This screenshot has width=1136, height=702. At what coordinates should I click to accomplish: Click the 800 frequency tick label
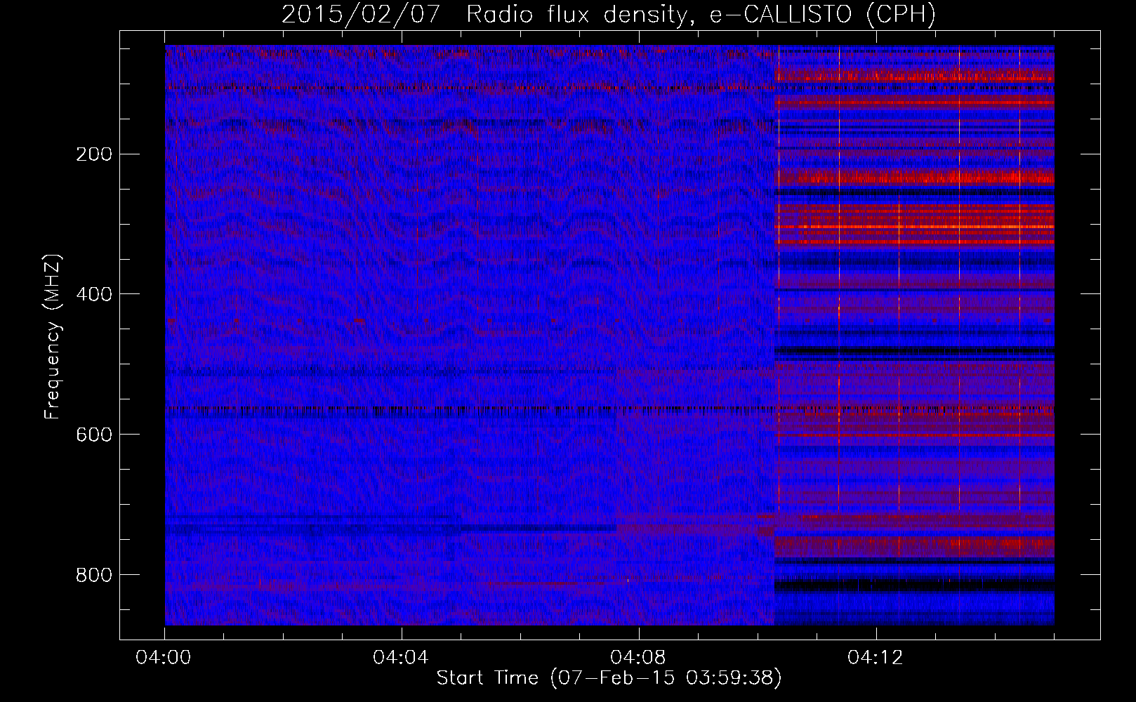93,575
